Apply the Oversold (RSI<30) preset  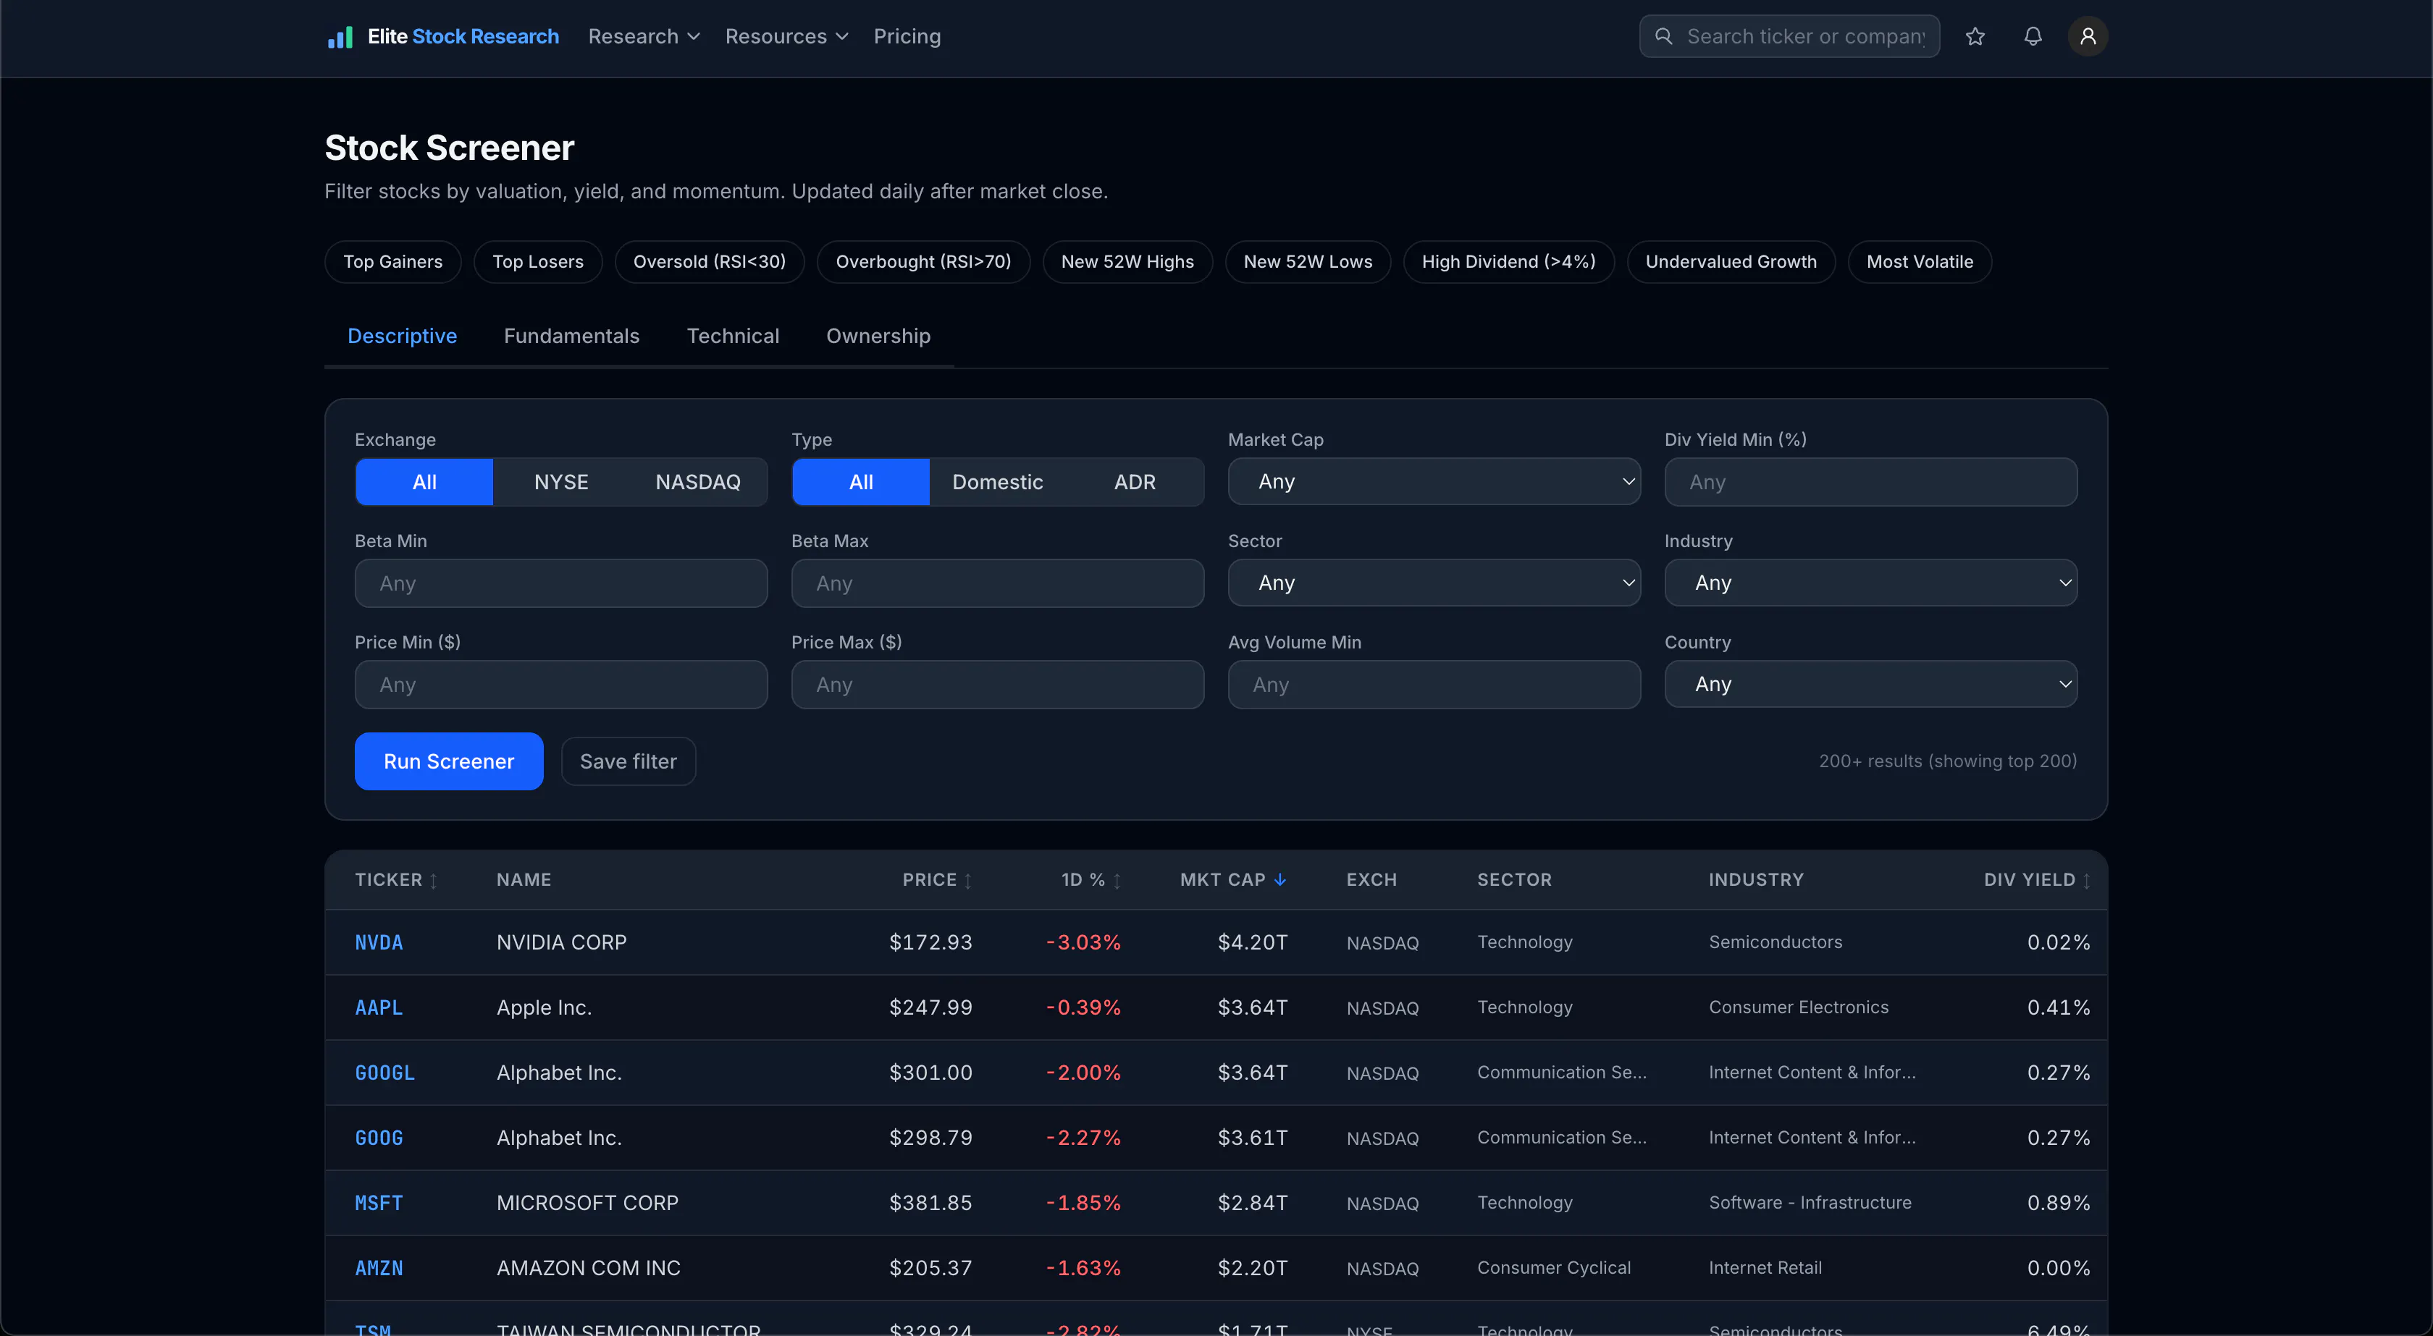click(710, 261)
